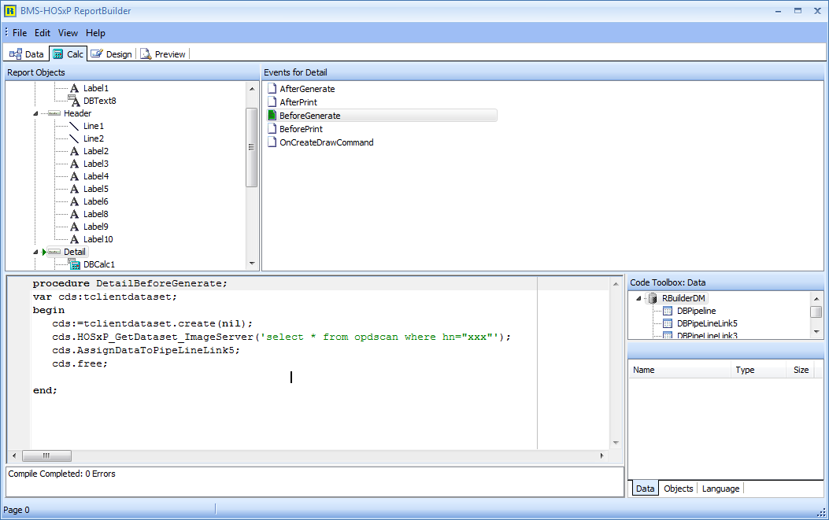Click Page 0 in status bar

[17, 510]
